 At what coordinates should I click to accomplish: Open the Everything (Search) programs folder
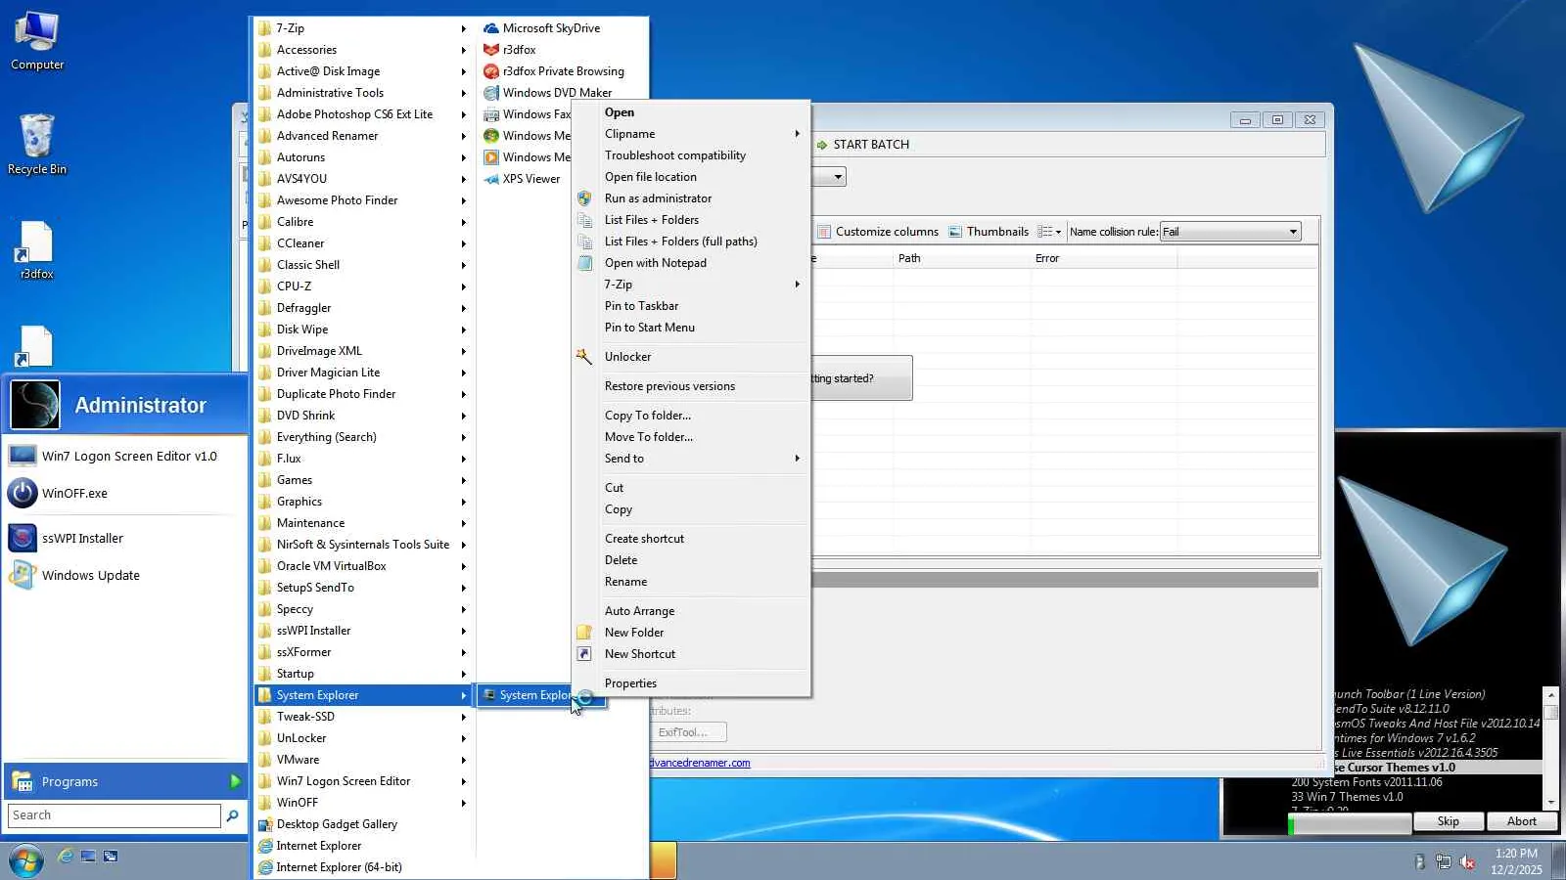[362, 437]
